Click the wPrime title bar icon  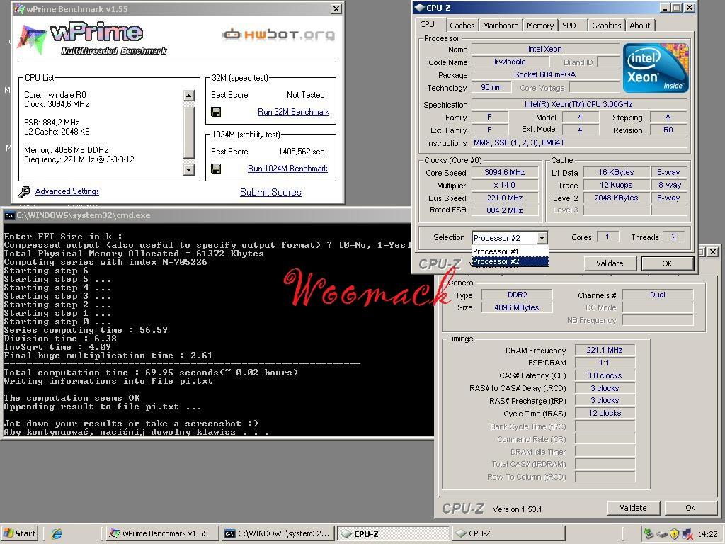tap(19, 8)
